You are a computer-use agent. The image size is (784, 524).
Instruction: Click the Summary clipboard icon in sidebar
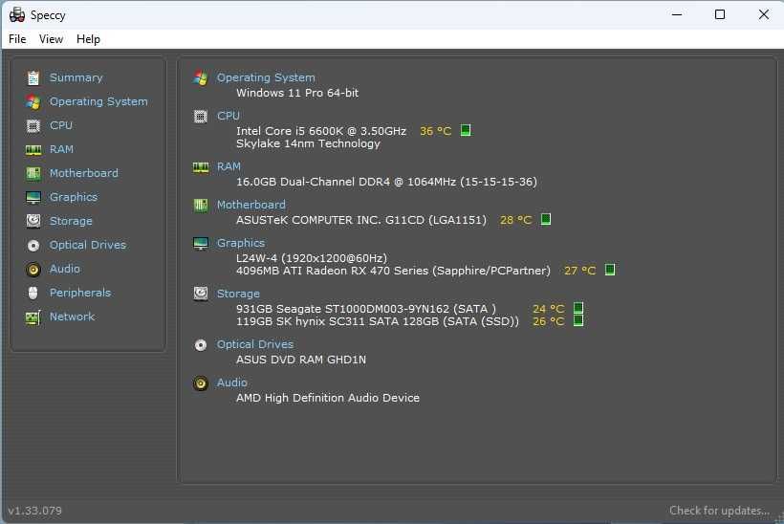pyautogui.click(x=33, y=77)
